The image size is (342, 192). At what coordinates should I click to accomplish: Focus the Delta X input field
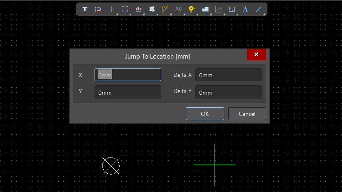pyautogui.click(x=228, y=75)
